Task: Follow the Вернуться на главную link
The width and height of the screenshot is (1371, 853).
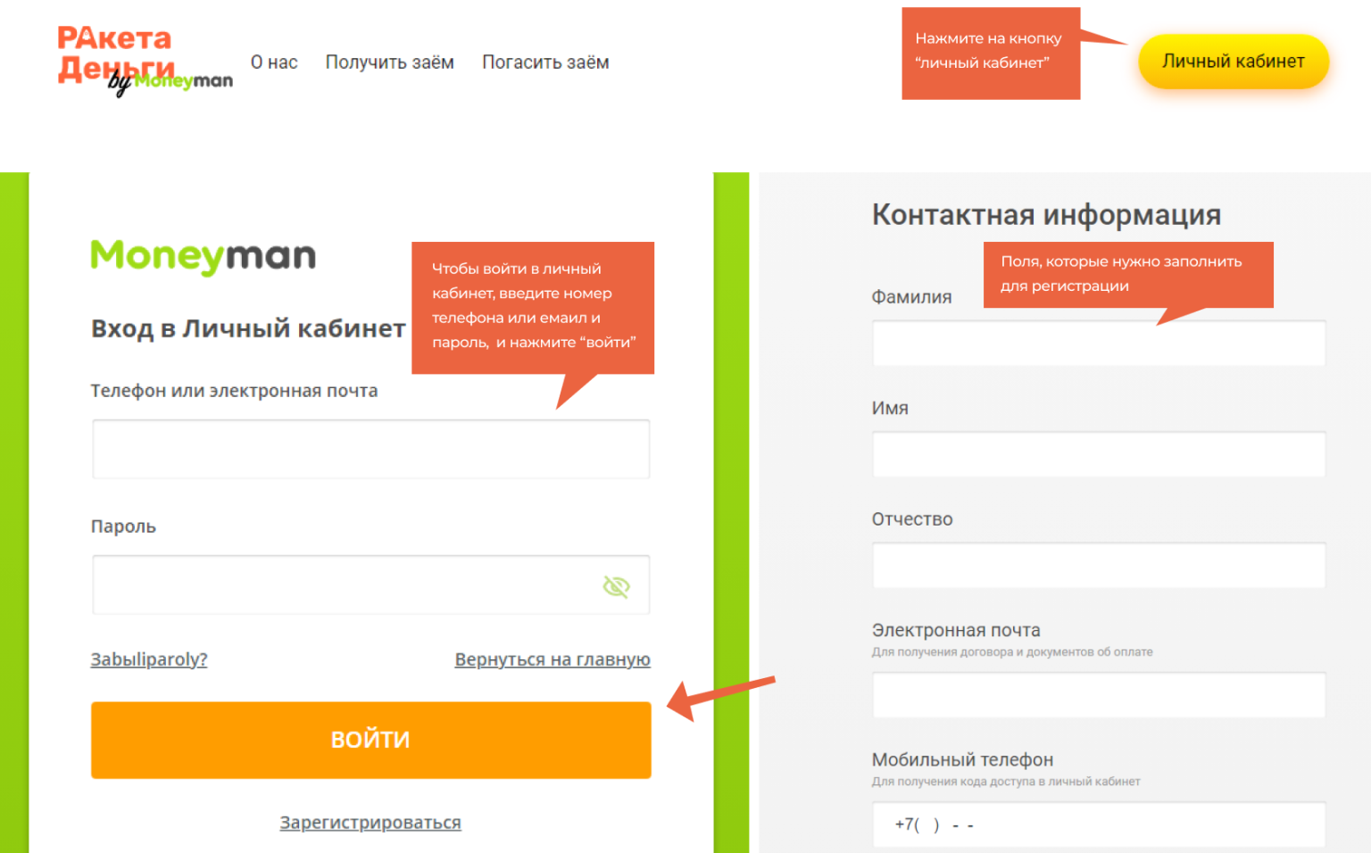Action: pos(552,659)
